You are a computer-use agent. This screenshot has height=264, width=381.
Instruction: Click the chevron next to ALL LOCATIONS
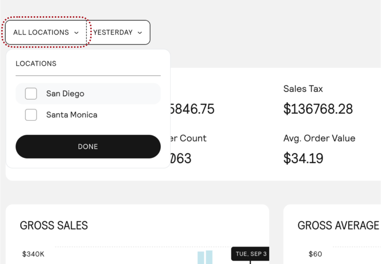point(76,33)
